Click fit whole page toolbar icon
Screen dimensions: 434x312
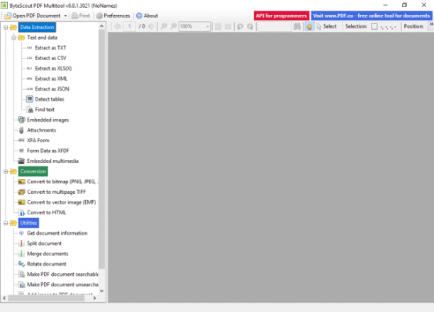218,26
